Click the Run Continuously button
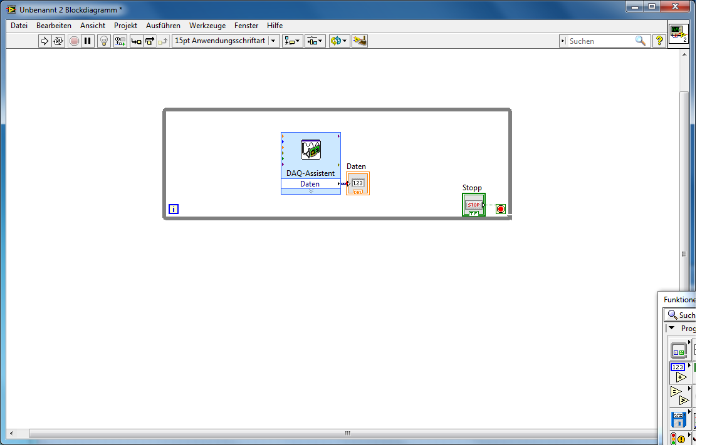The height and width of the screenshot is (445, 722). (58, 41)
